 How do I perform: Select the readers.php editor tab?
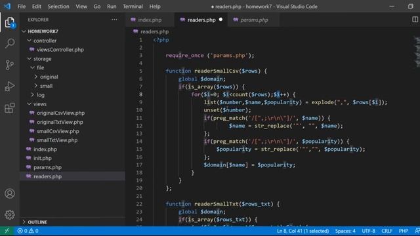[201, 20]
